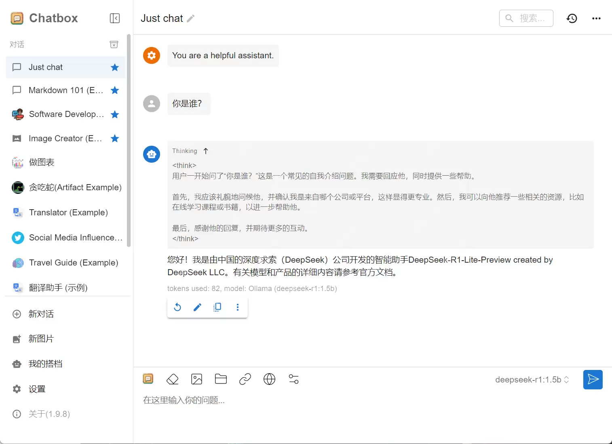612x444 pixels.
Task: Click the message input field
Action: click(x=283, y=400)
